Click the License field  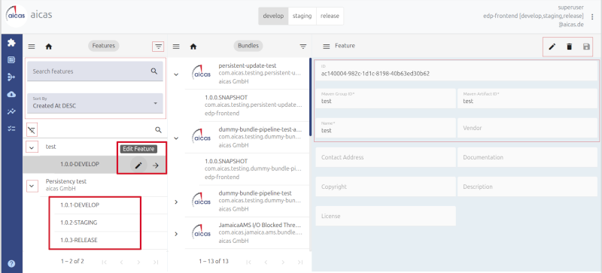(x=385, y=216)
